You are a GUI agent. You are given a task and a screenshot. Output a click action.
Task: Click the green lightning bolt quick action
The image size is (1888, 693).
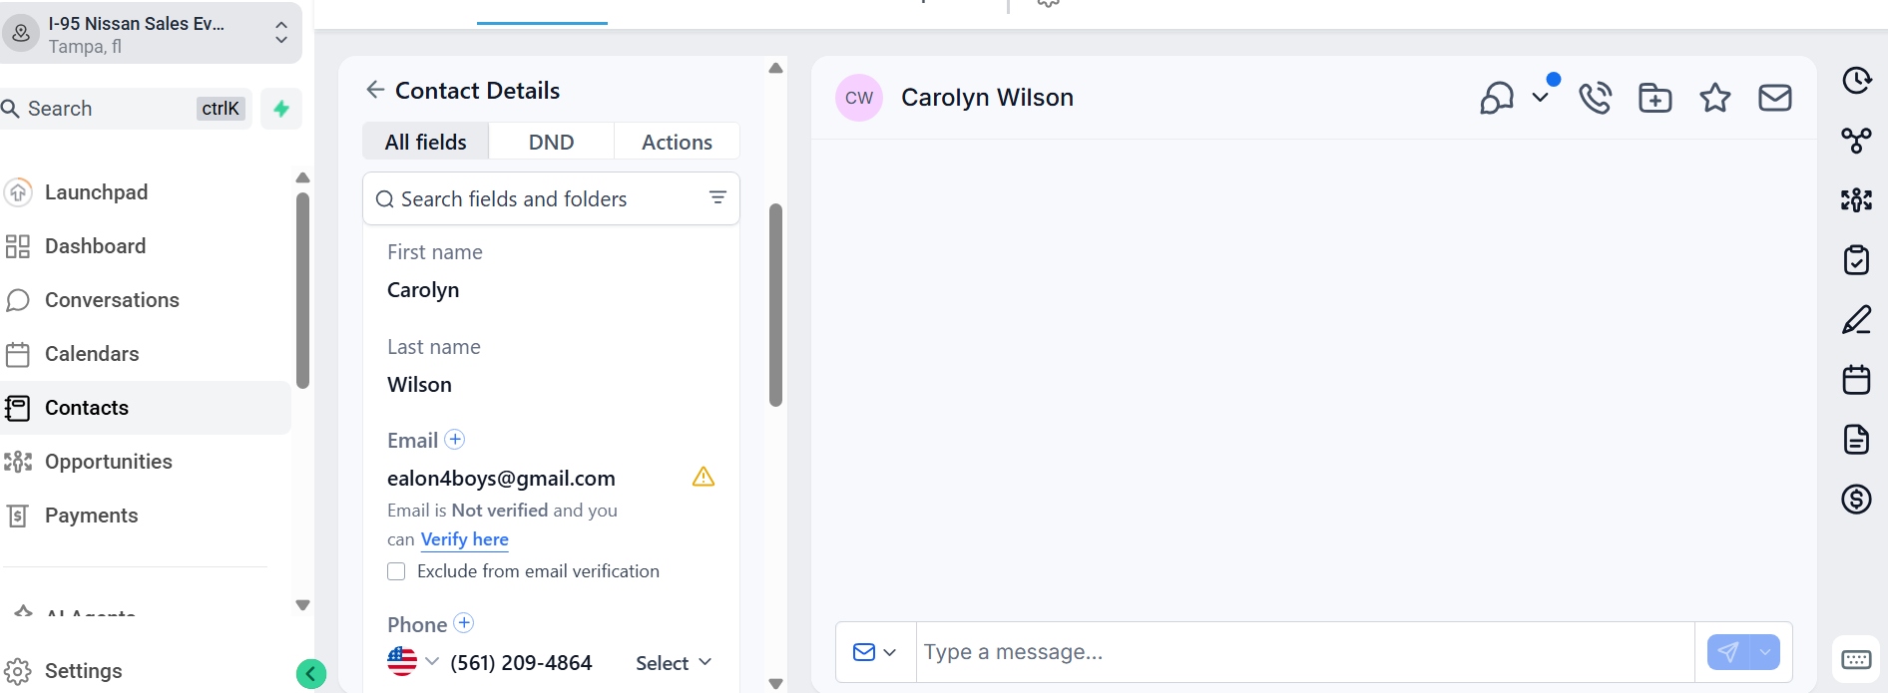click(281, 109)
